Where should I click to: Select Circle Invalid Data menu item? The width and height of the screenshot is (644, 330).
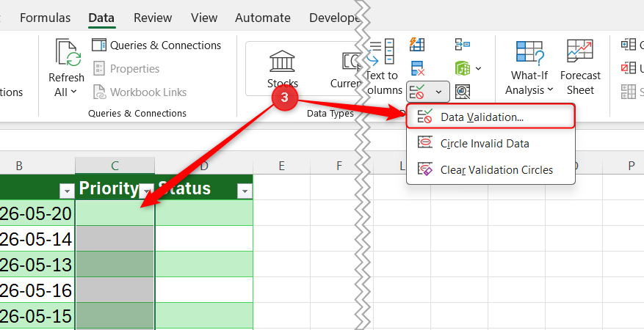(x=491, y=144)
